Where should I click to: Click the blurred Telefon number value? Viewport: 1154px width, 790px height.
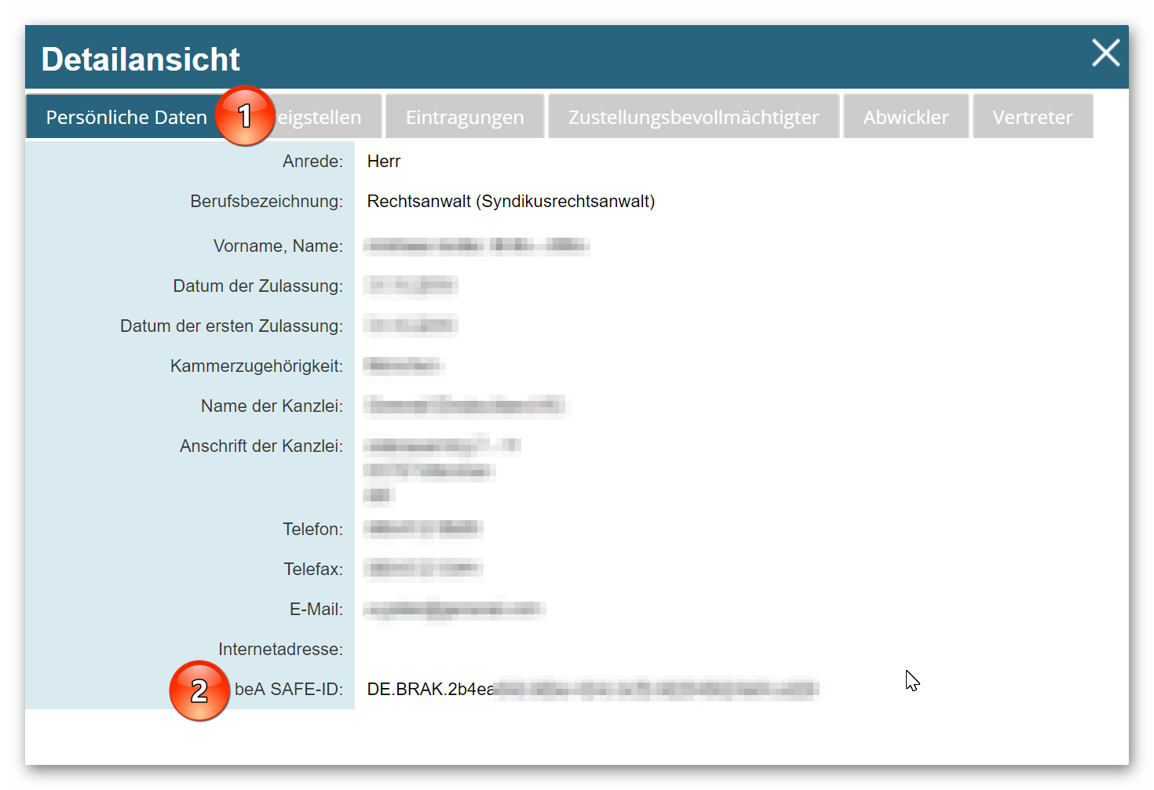pos(423,530)
